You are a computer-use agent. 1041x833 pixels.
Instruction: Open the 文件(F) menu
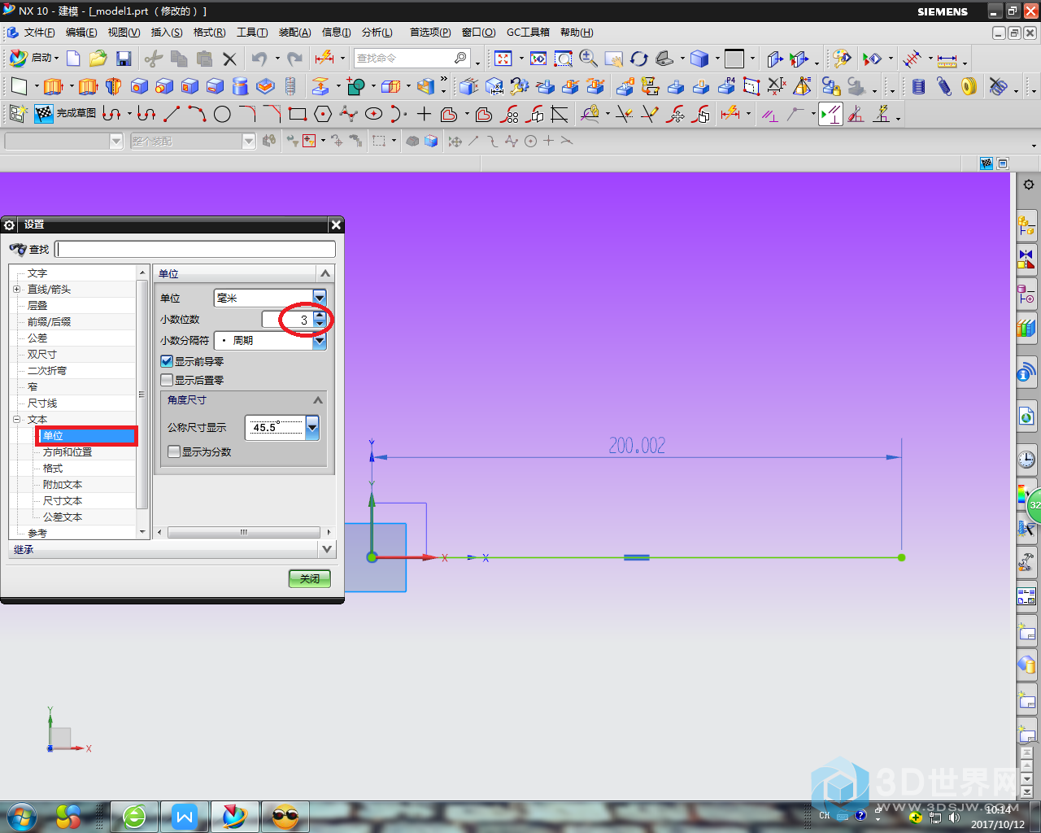pyautogui.click(x=39, y=33)
